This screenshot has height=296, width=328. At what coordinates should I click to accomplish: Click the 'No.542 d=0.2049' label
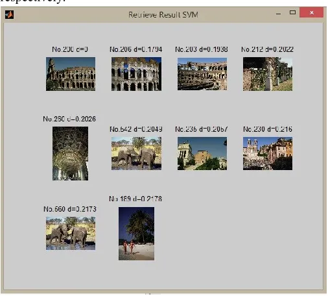136,129
